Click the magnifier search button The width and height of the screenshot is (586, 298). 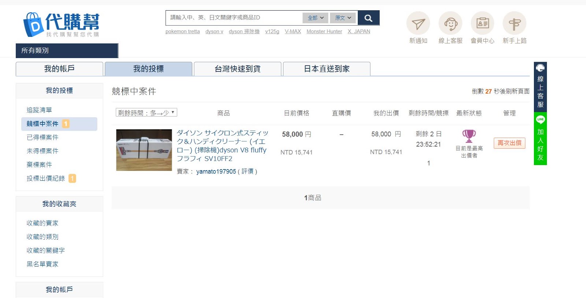368,18
